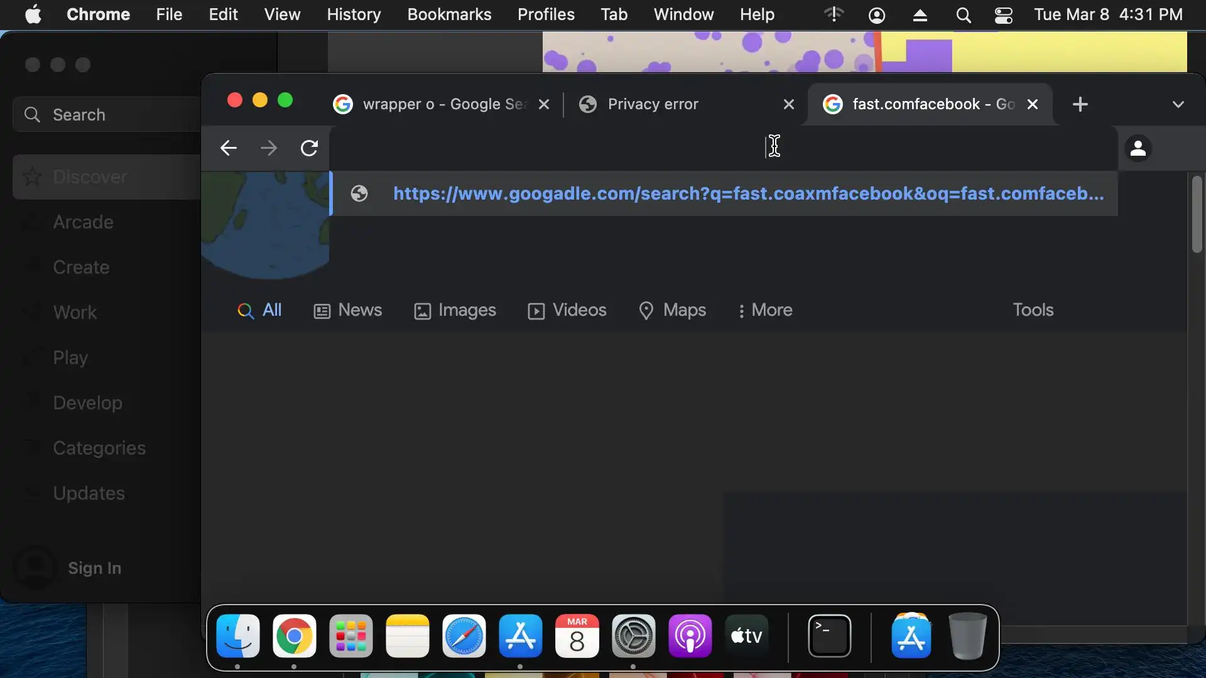Open macOS Control Center toggles
Viewport: 1206px width, 678px height.
coord(1003,14)
